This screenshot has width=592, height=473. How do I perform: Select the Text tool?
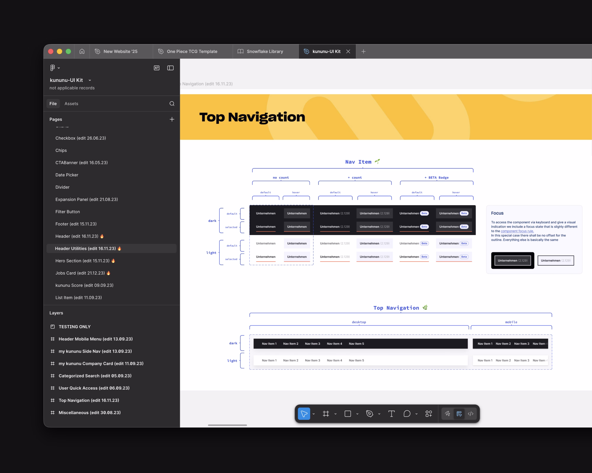[392, 414]
